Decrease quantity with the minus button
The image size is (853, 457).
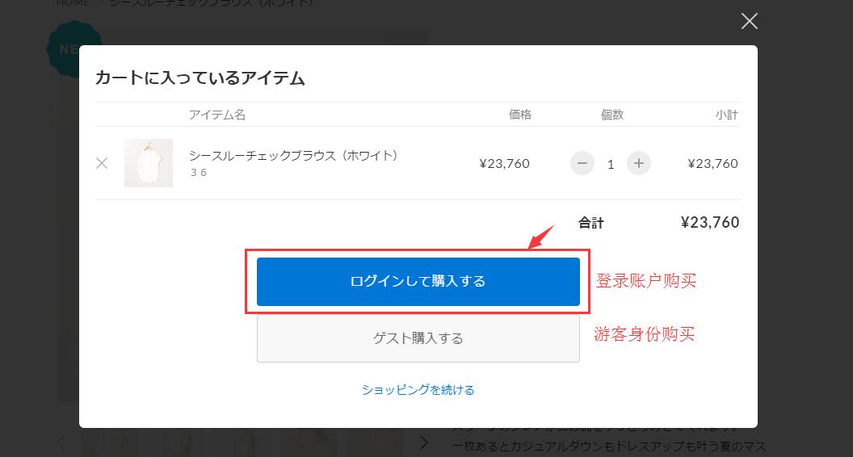tap(582, 163)
